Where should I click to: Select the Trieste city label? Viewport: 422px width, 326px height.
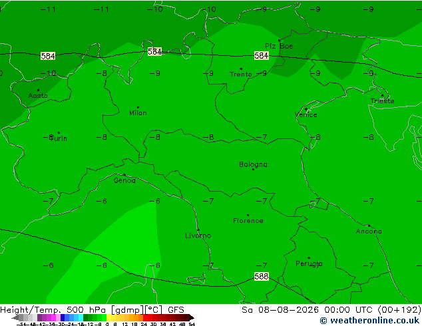pos(382,101)
